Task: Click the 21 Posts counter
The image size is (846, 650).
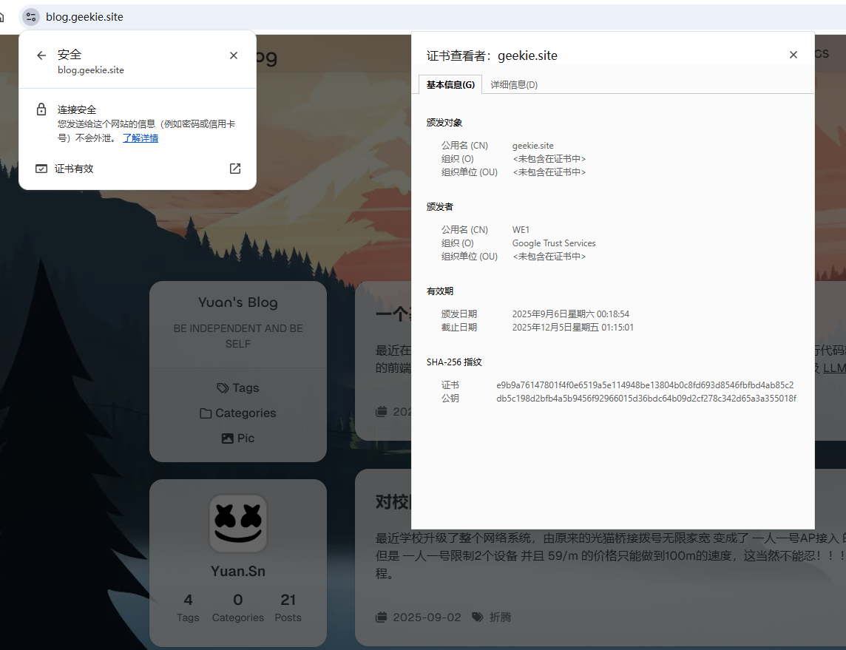Action: click(288, 608)
